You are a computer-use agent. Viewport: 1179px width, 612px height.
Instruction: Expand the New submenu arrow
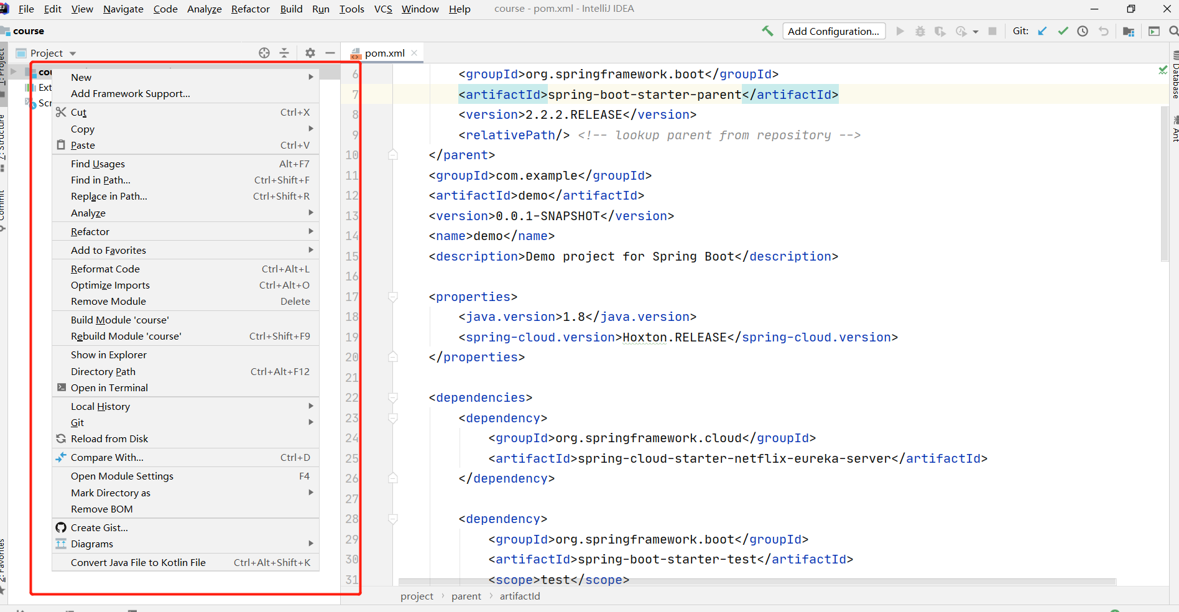tap(311, 77)
